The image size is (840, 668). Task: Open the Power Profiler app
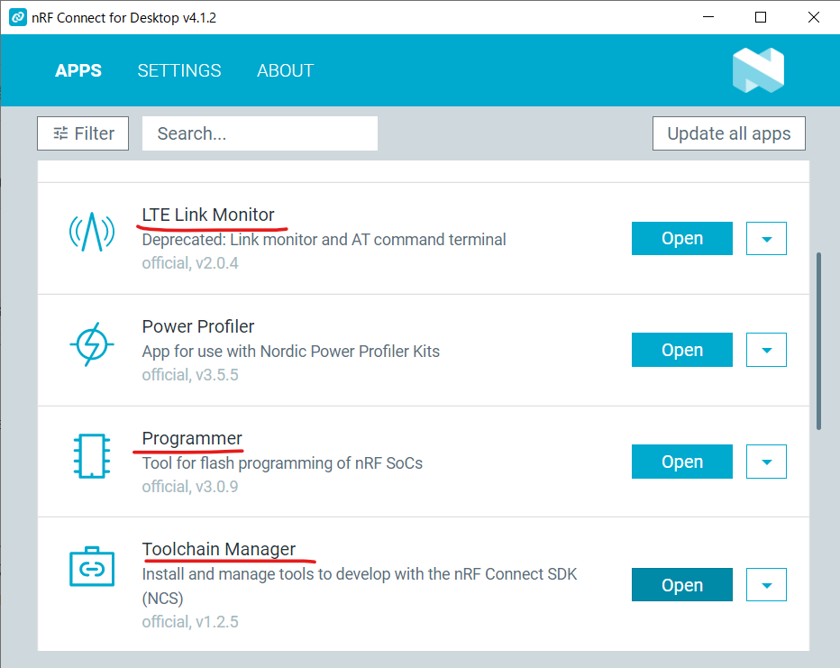point(681,350)
